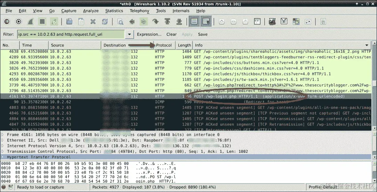Open the filter history dropdown arrow
Screen dimensions: 377x192
coord(129,34)
